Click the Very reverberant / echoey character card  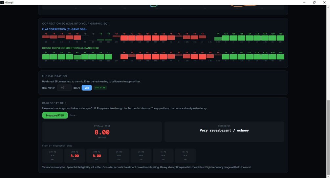pos(224,132)
